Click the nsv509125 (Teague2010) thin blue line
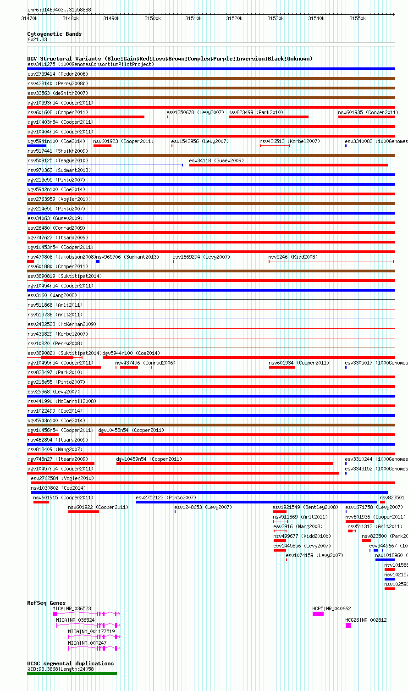Image resolution: width=408 pixels, height=691 pixels. tap(105, 165)
